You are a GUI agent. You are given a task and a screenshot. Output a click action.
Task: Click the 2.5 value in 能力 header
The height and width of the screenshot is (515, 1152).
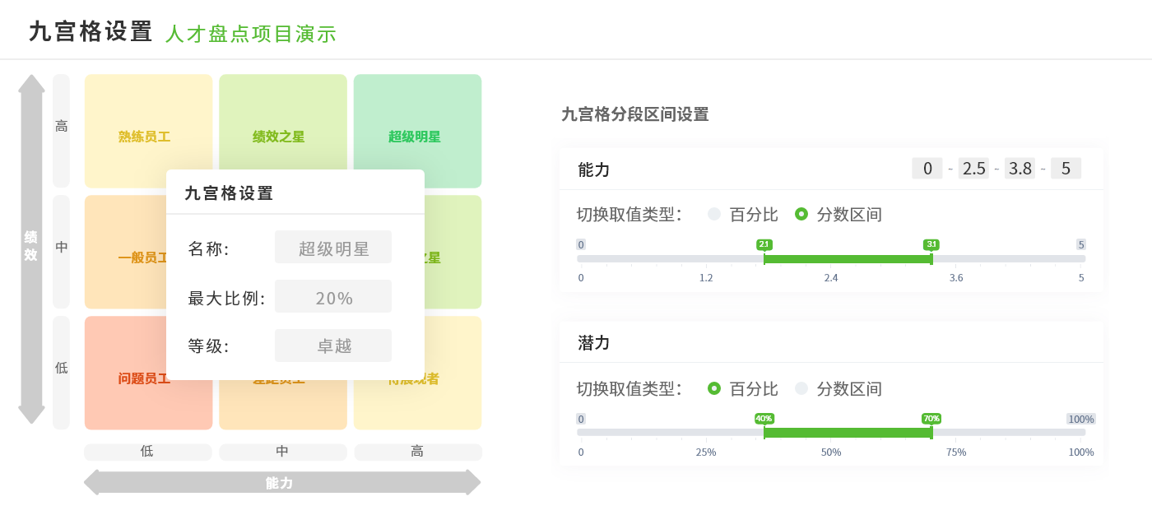coord(973,168)
